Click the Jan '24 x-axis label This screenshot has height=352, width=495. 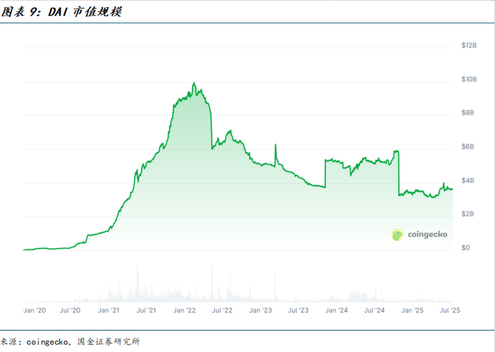click(336, 310)
